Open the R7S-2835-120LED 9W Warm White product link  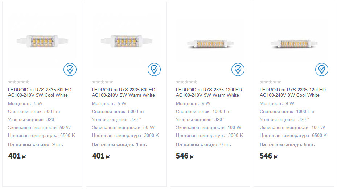pos(209,93)
